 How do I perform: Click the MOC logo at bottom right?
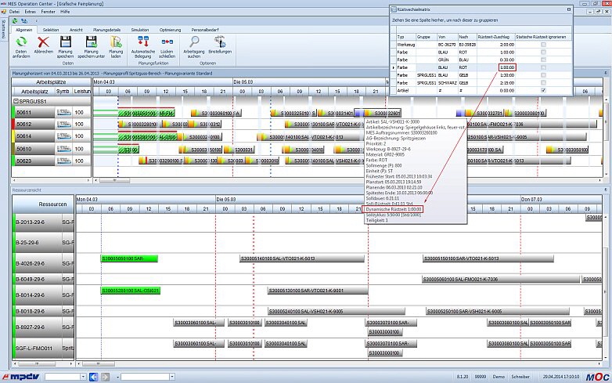coord(597,378)
